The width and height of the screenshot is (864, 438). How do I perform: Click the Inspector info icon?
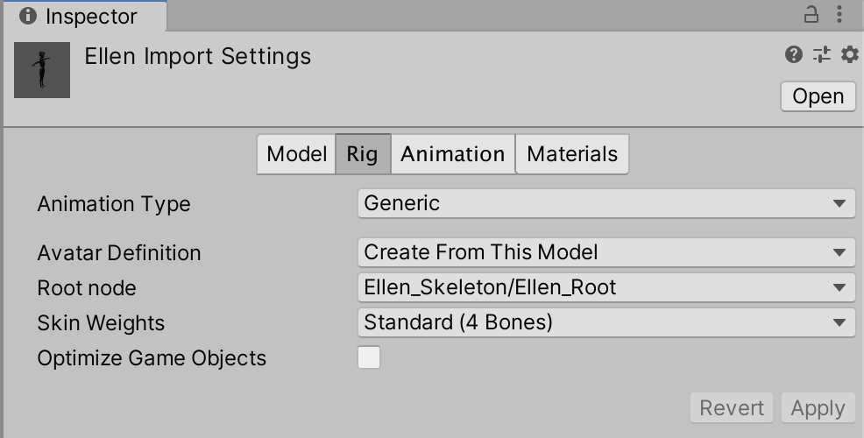click(x=27, y=16)
